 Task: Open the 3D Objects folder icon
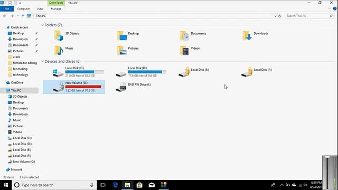point(59,35)
